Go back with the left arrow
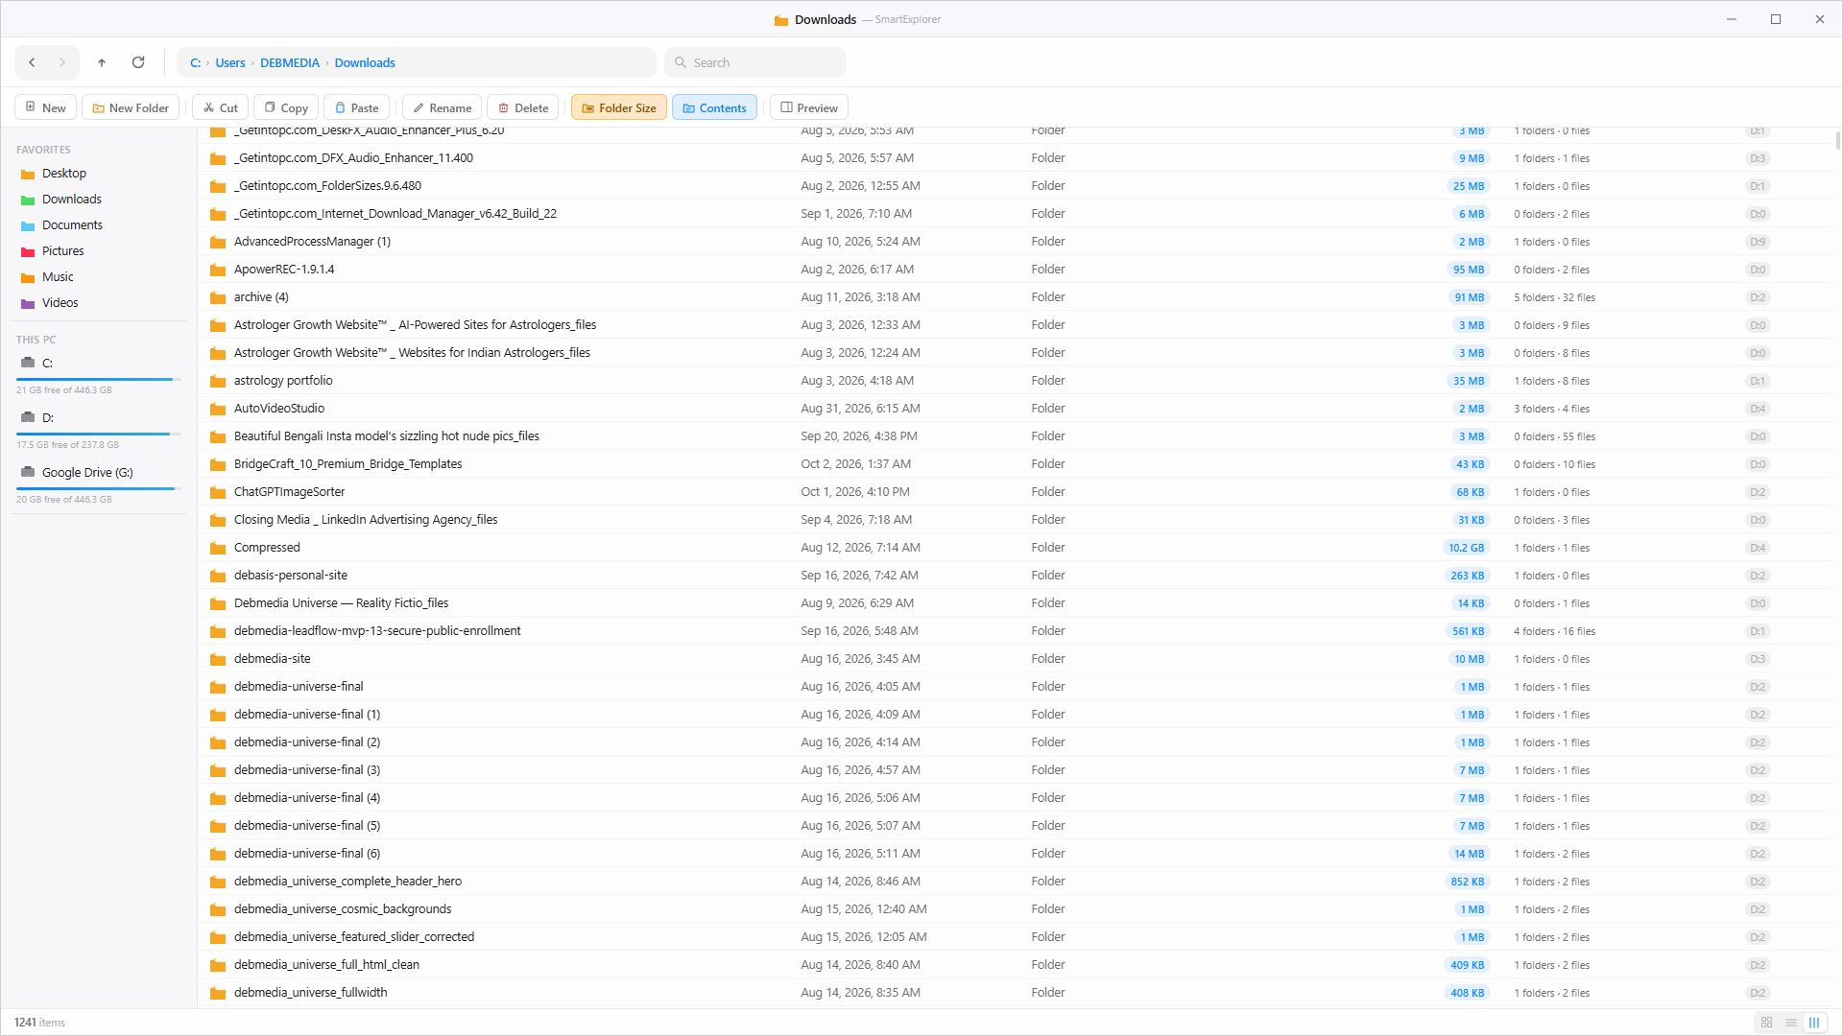 coord(32,62)
